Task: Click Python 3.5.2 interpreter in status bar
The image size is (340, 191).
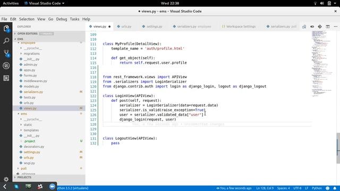Action: coord(72,188)
